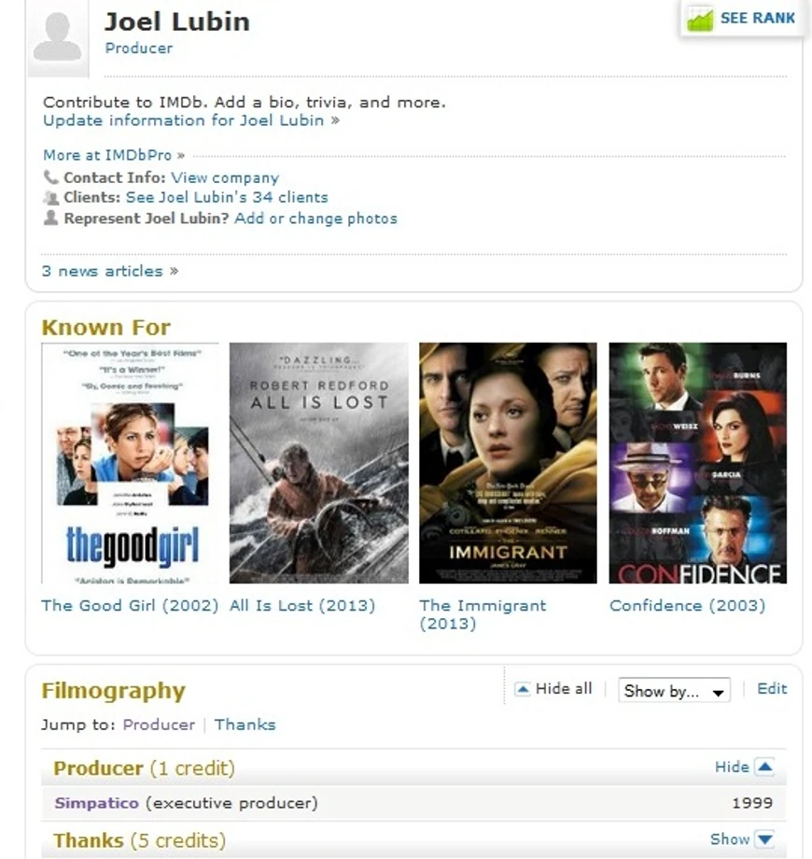Viewport: 812px width, 859px height.
Task: View See Joel Lubin's 34 clients link
Action: 227,197
